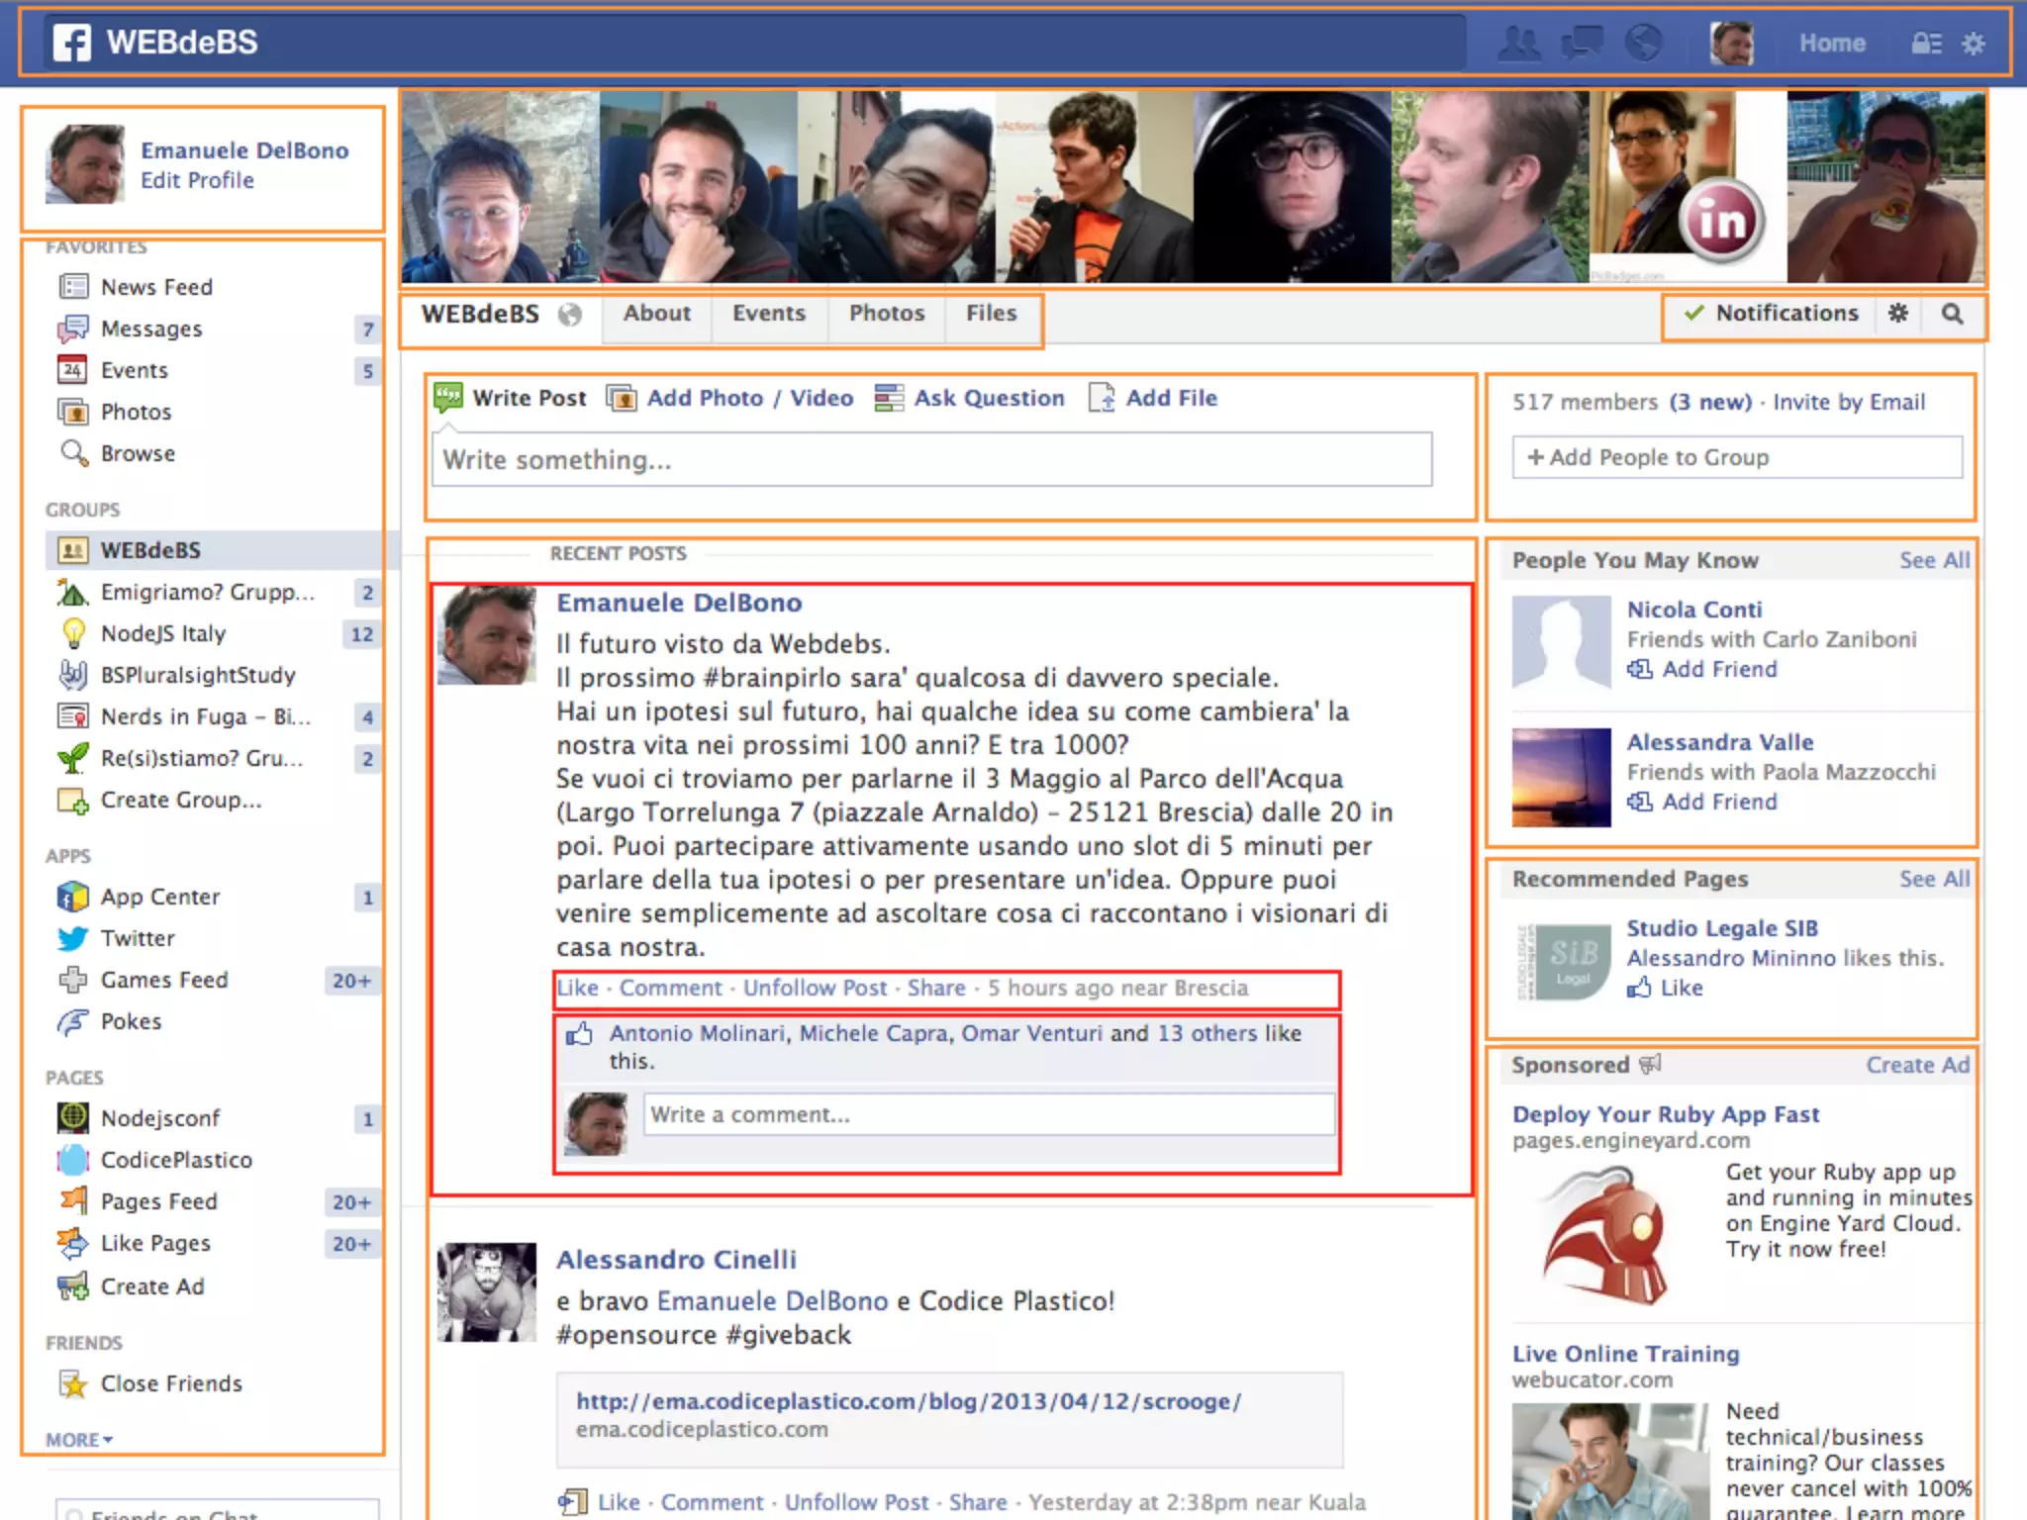The image size is (2027, 1520).
Task: Toggle Like on Emanuele DelBono's post
Action: click(x=577, y=989)
